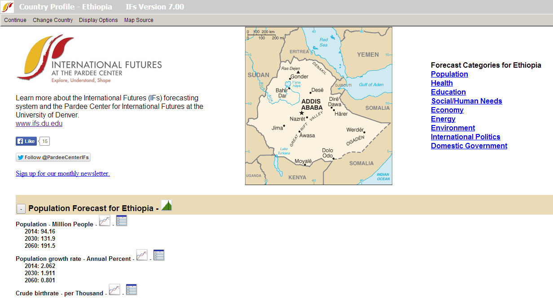Open the www.ifs.du.edu link
The image size is (553, 298).
tap(39, 124)
